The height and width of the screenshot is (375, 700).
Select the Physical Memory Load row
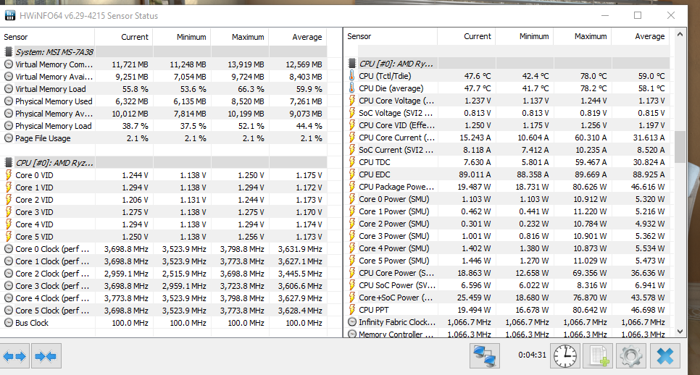pyautogui.click(x=163, y=126)
